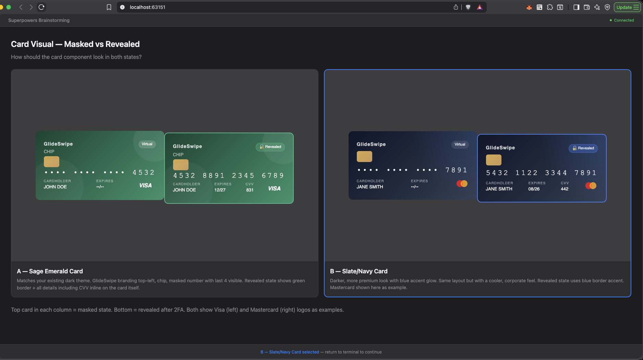
Task: Open the Brave Wallet icon
Action: coord(587,7)
